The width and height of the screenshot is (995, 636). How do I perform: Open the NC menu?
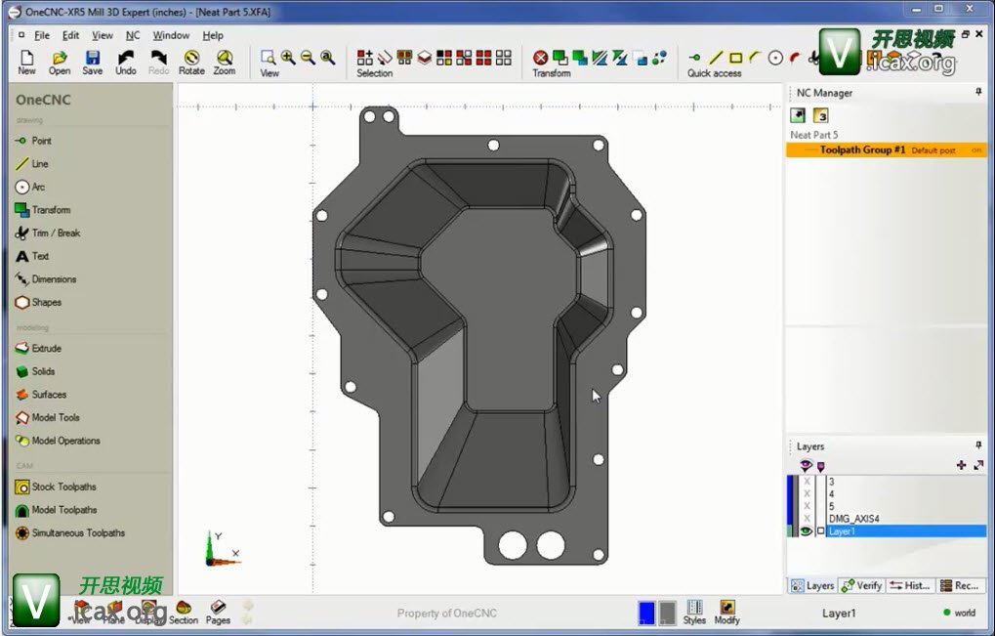coord(133,35)
